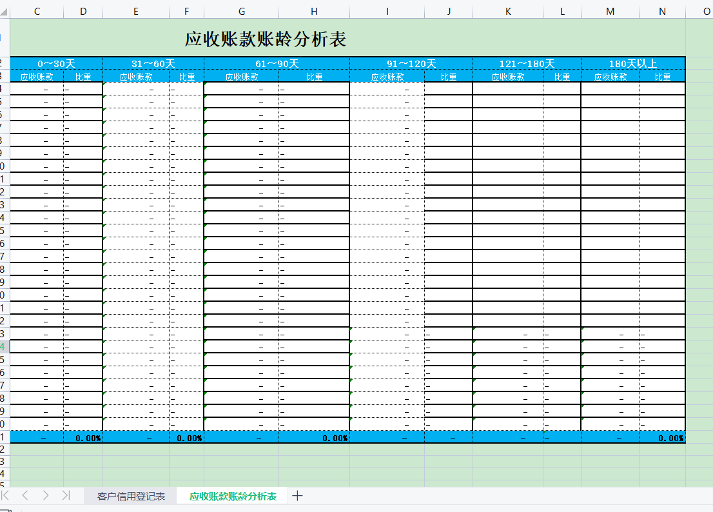The height and width of the screenshot is (512, 713).
Task: Select column C header
Action: [x=37, y=12]
